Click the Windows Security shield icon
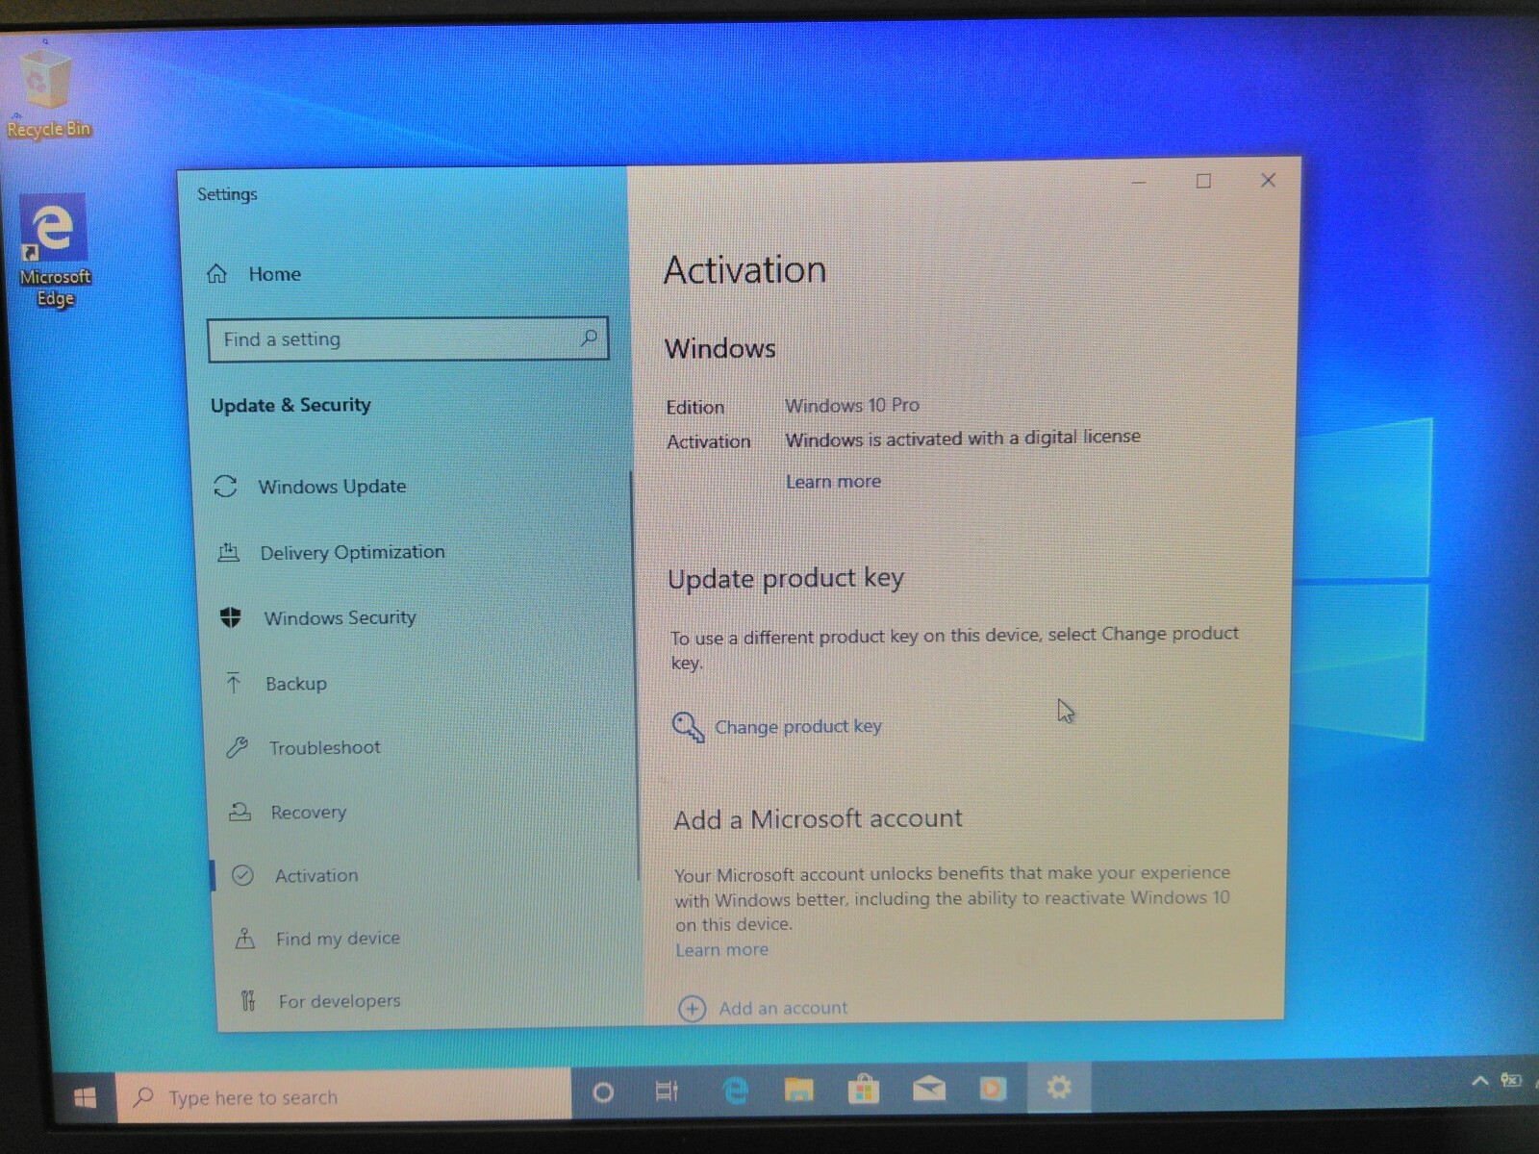 pos(230,617)
